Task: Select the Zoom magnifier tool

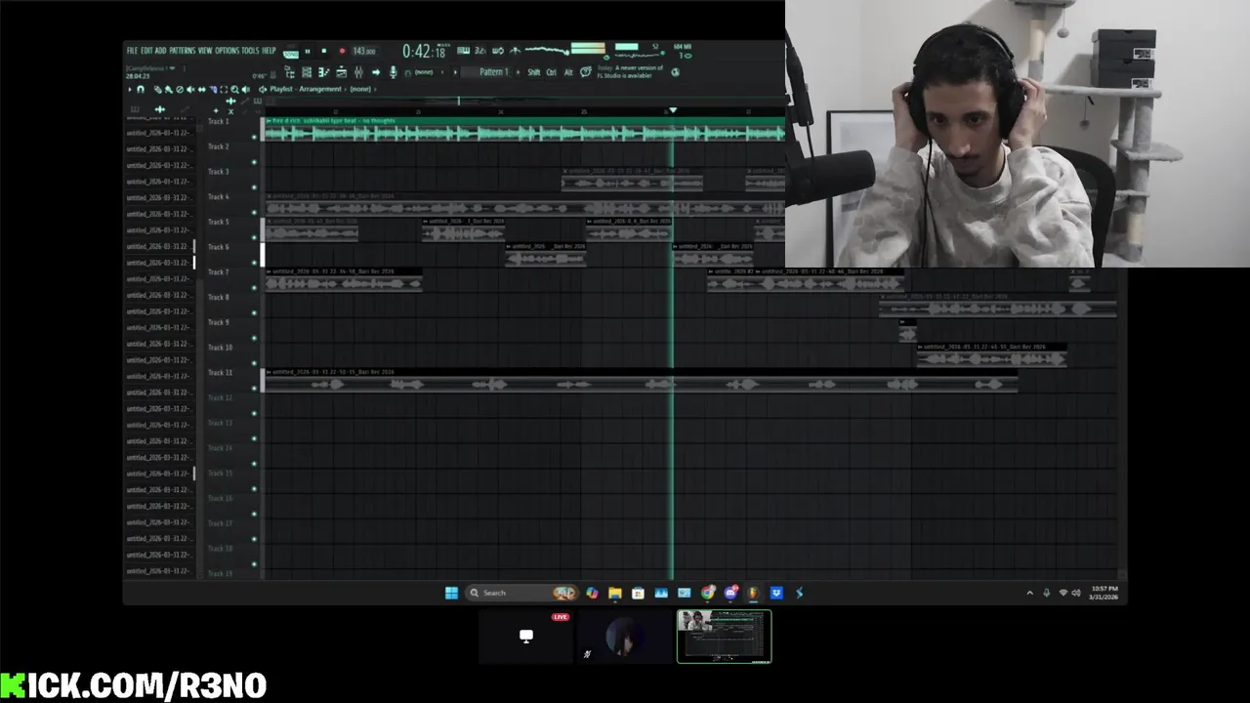Action: pos(234,89)
